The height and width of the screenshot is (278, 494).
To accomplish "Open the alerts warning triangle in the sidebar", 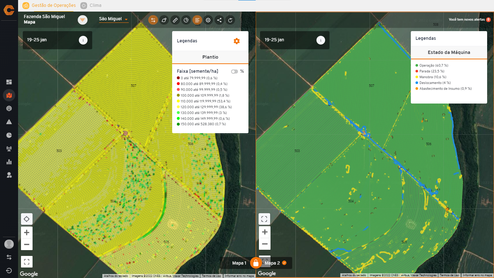I will click(x=9, y=122).
